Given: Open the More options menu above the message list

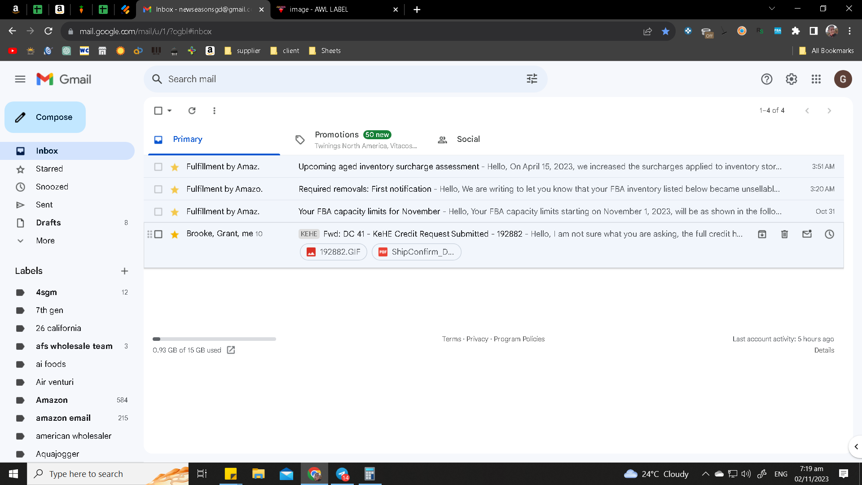Looking at the screenshot, I should tap(214, 110).
